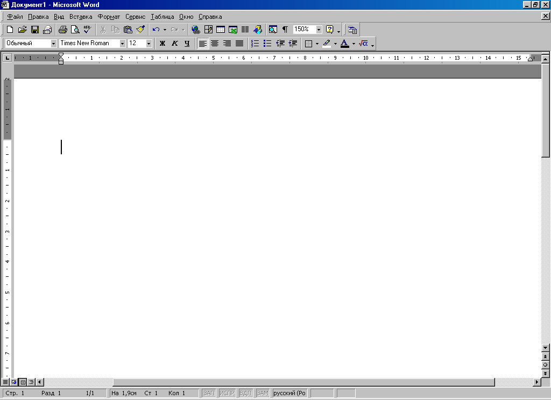
Task: Insert an Excel worksheet
Action: (232, 30)
